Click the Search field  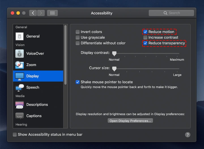[x=171, y=13]
